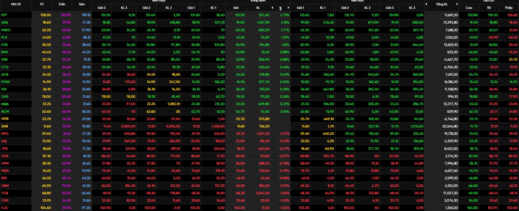Click GAS's ceiling price 83.40

point(66,97)
